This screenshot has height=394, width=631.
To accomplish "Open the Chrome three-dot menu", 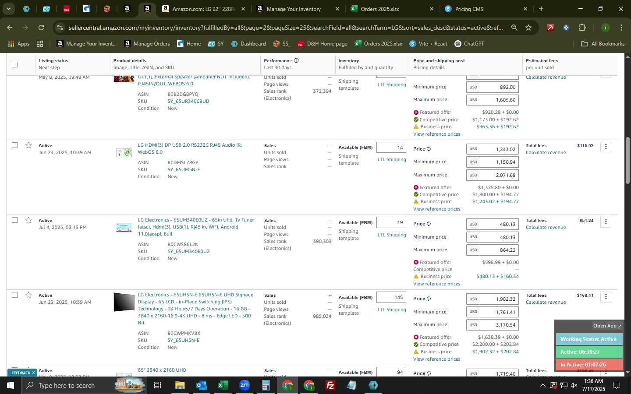I will 621,28.
